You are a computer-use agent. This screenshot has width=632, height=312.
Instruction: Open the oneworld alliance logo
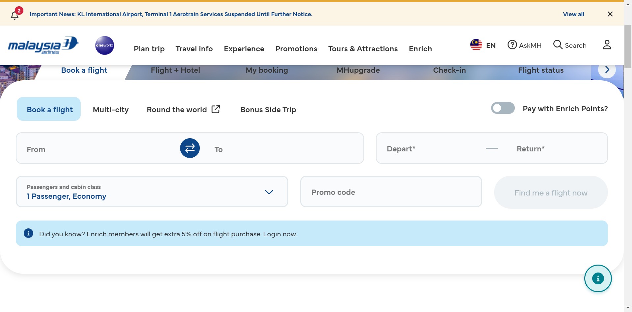coord(105,45)
